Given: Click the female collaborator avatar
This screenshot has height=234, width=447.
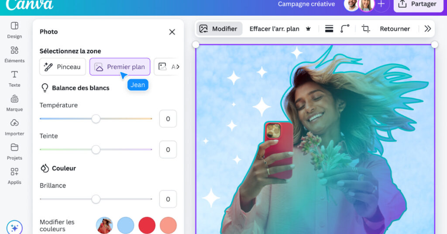Looking at the screenshot, I should 366,4.
